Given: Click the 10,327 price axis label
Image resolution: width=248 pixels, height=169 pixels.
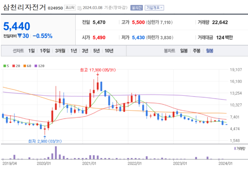Looking at the screenshot, I should (236, 105).
